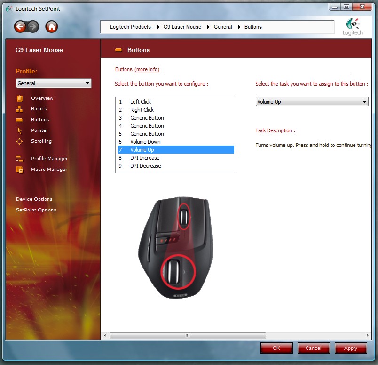Image resolution: width=378 pixels, height=365 pixels.
Task: Click the G9 mouse illustration
Action: (175, 247)
